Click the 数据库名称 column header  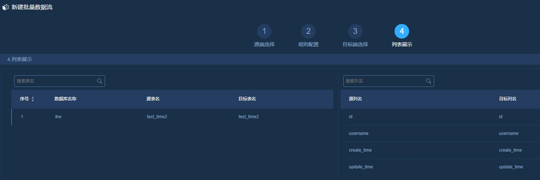[x=65, y=99]
